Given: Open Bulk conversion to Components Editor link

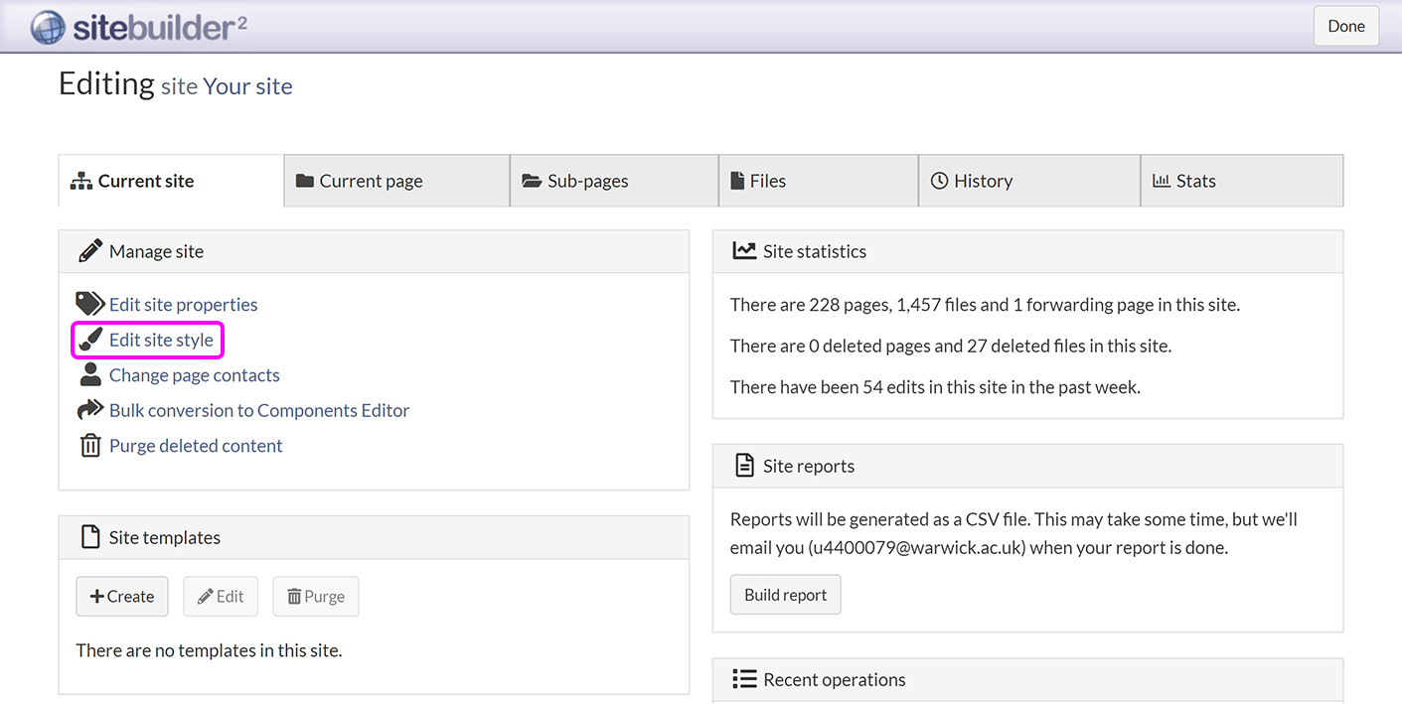Looking at the screenshot, I should (x=258, y=410).
